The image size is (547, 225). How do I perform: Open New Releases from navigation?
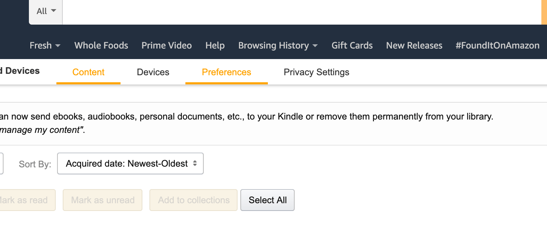pyautogui.click(x=414, y=45)
